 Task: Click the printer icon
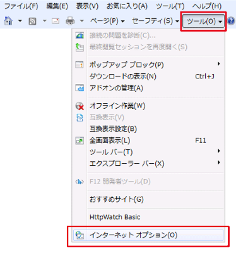70,21
